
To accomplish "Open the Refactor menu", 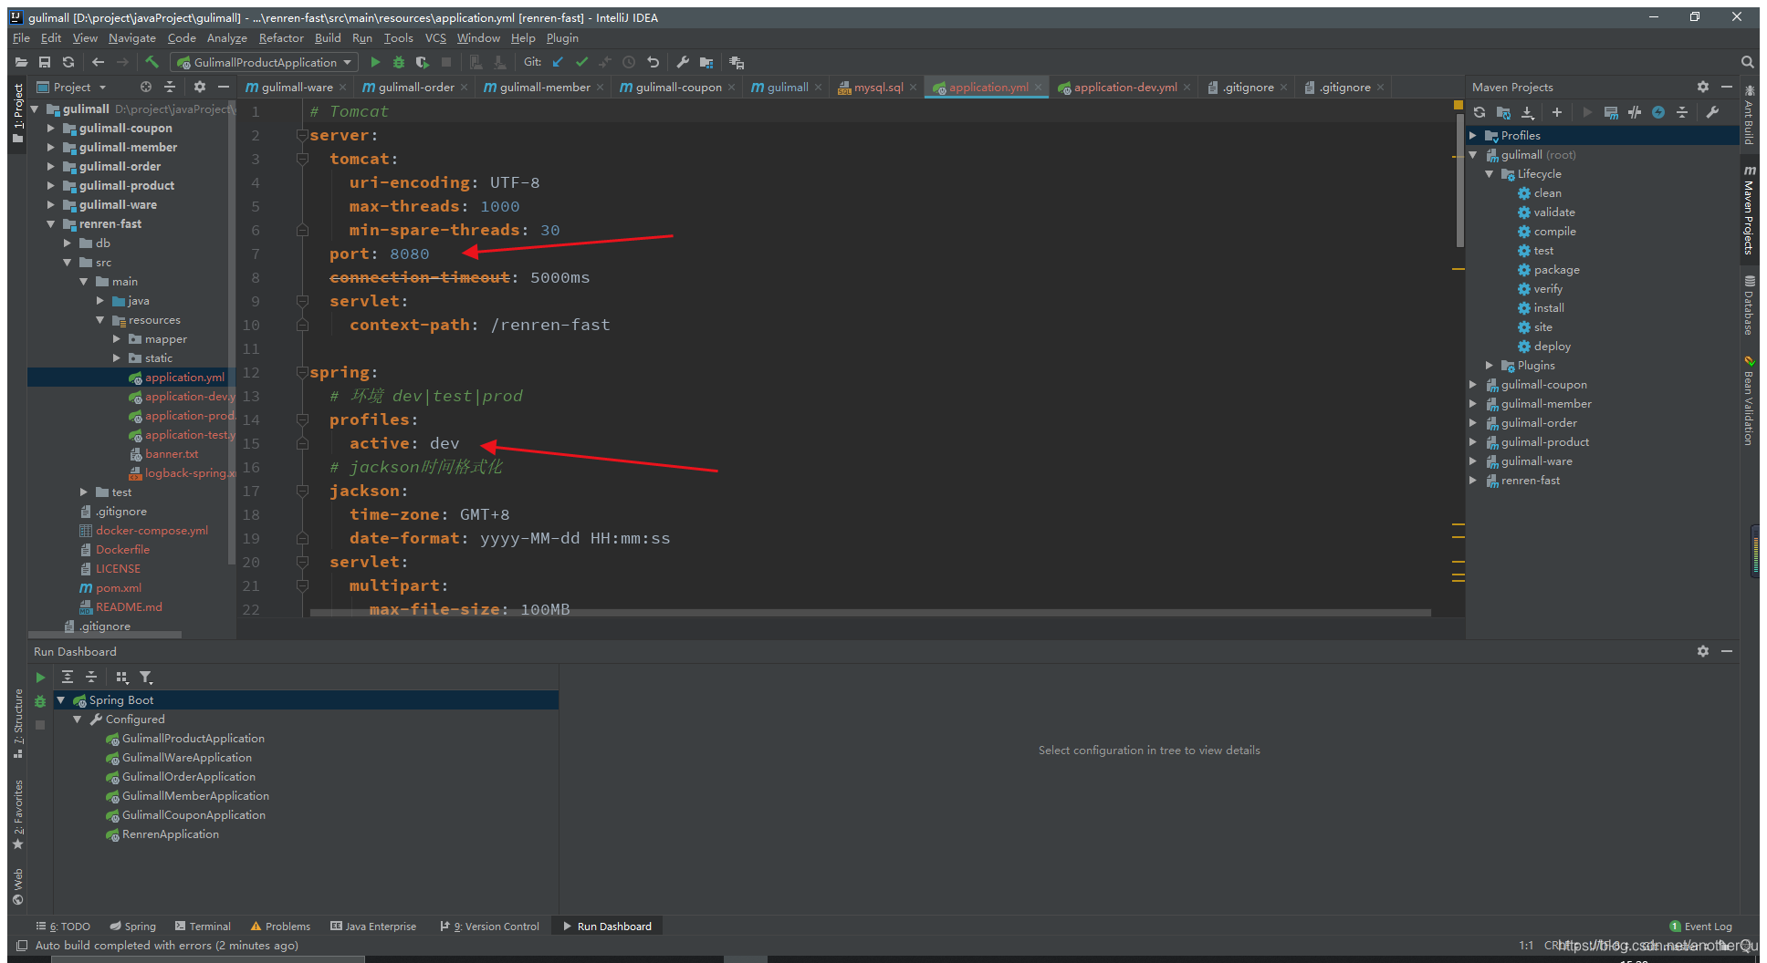I will (281, 38).
